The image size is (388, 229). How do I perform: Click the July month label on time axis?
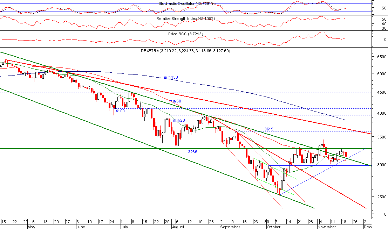[124, 227]
